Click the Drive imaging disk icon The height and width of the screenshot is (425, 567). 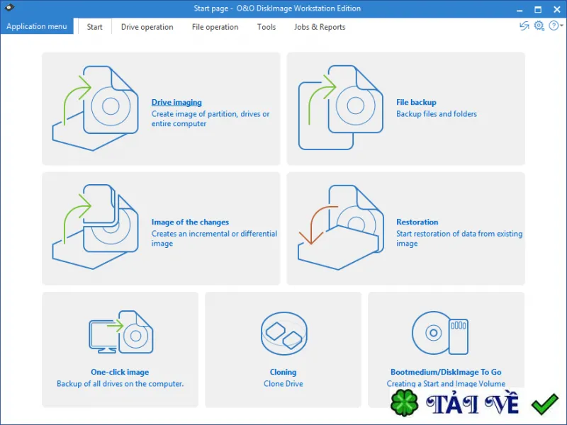click(95, 108)
